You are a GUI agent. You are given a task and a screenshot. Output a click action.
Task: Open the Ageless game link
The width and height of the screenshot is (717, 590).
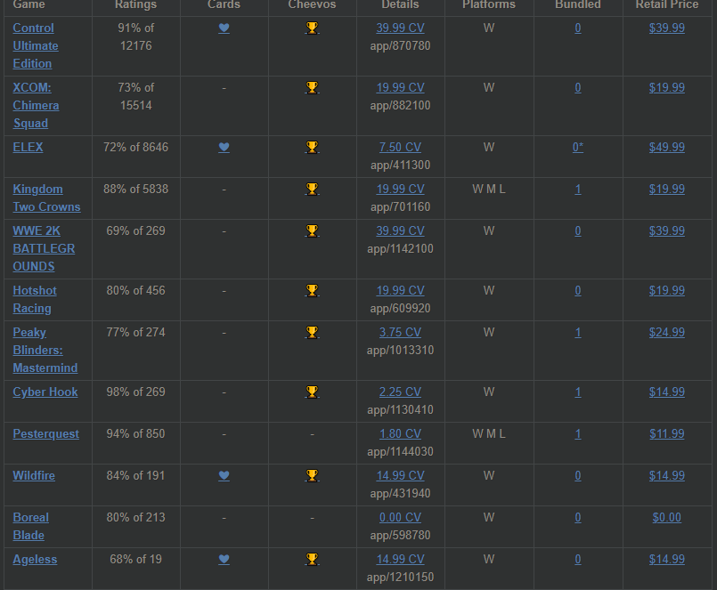[x=35, y=560]
